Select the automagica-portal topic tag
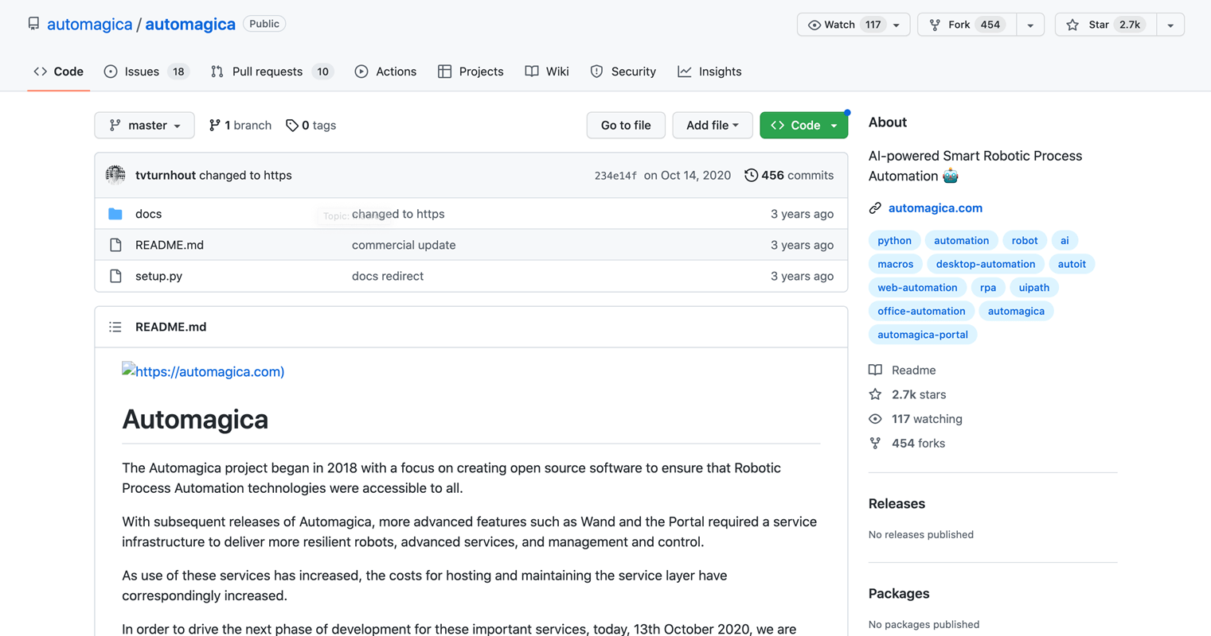The width and height of the screenshot is (1211, 636). [923, 335]
